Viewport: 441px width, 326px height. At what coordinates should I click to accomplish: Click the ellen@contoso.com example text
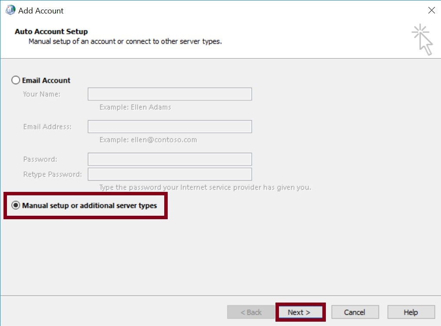click(148, 140)
